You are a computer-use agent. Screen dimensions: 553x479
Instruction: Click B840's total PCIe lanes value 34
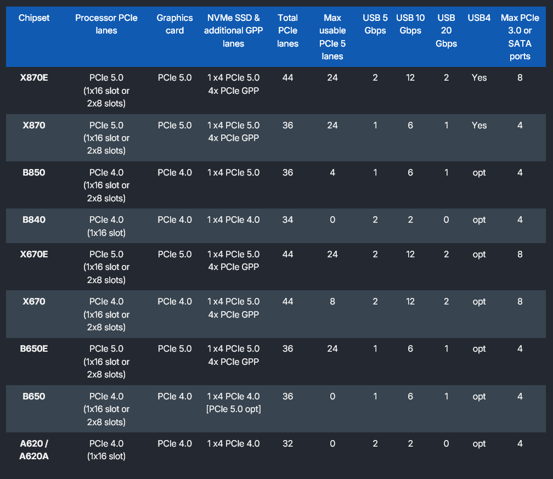[x=288, y=219]
